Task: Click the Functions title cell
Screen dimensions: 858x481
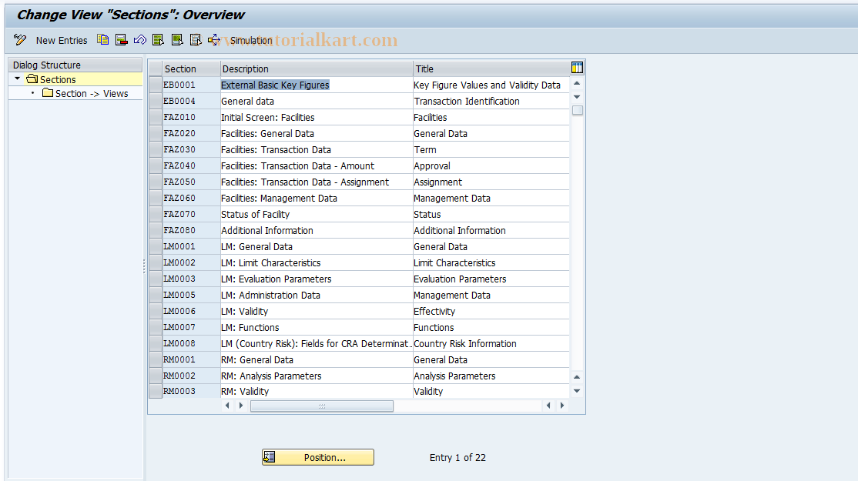Action: (x=491, y=327)
